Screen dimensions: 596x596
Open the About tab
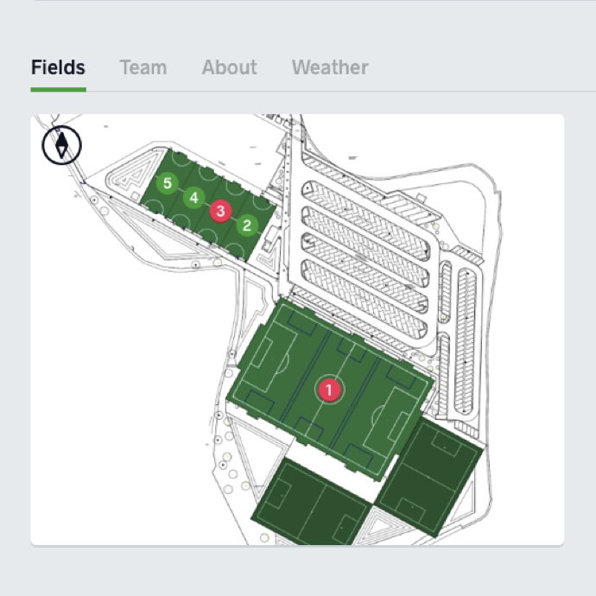click(x=229, y=67)
